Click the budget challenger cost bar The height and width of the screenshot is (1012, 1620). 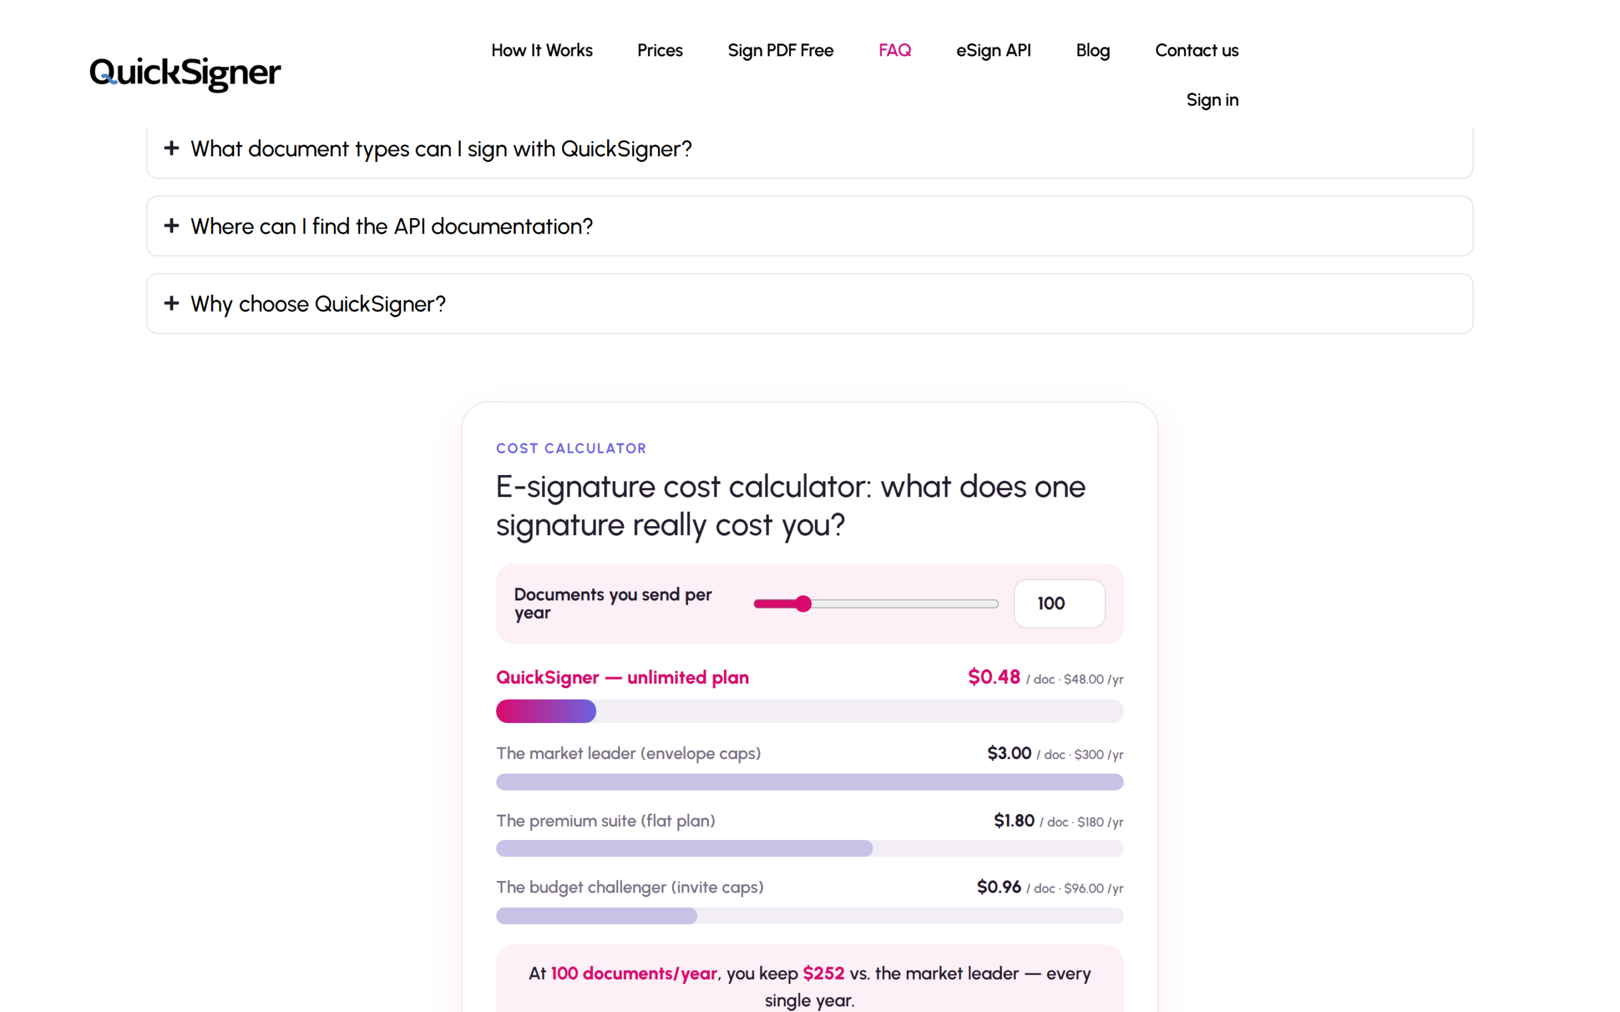point(809,916)
